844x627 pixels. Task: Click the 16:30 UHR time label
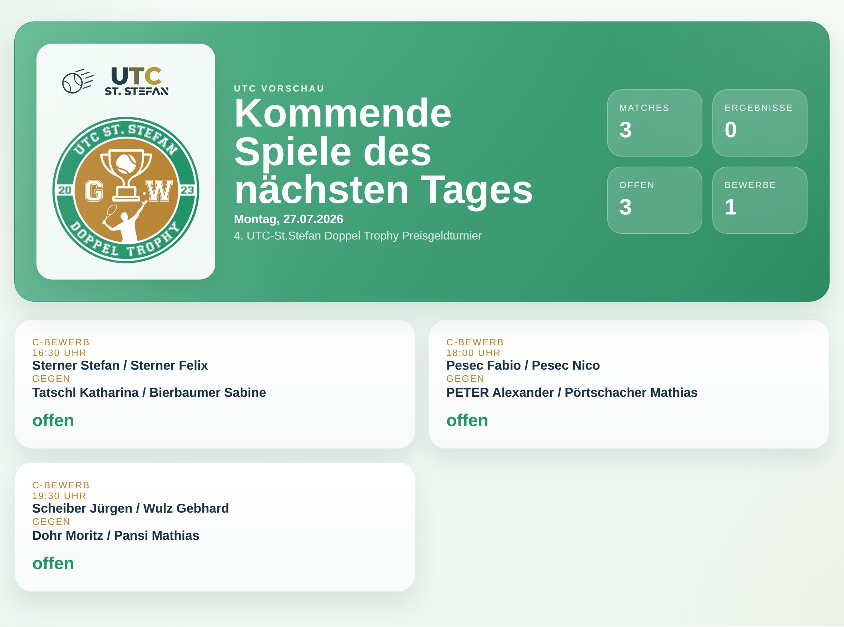click(x=59, y=353)
